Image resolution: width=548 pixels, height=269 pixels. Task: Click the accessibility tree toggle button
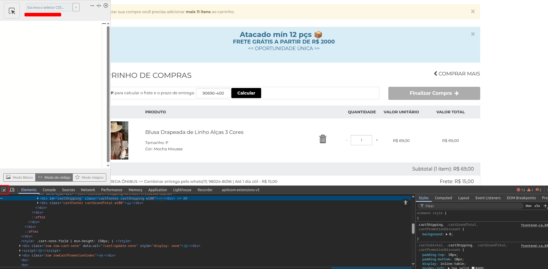405,202
